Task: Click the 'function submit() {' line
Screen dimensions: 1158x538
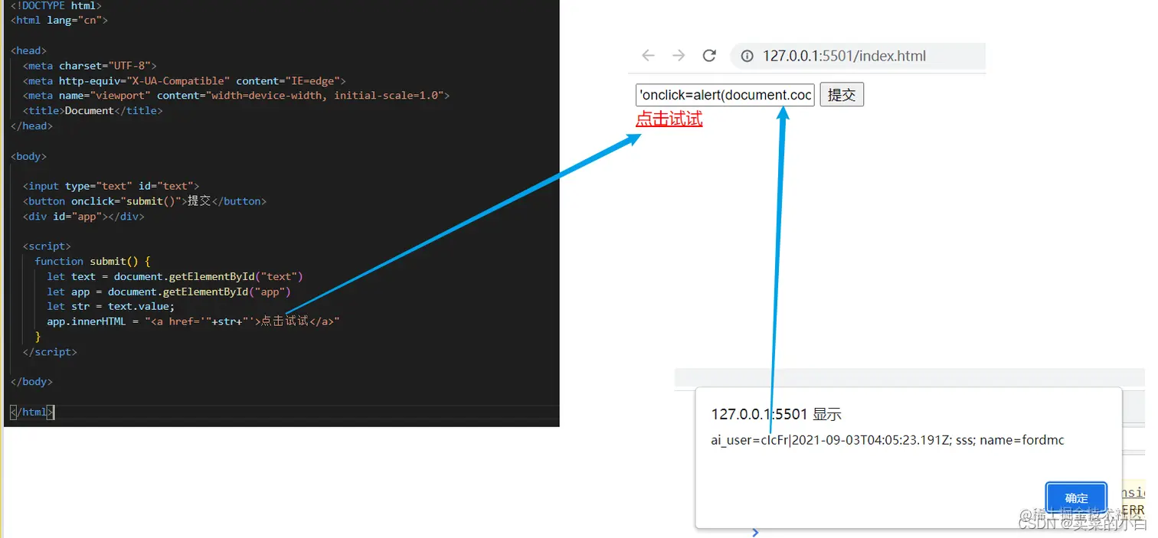Action: (x=93, y=261)
